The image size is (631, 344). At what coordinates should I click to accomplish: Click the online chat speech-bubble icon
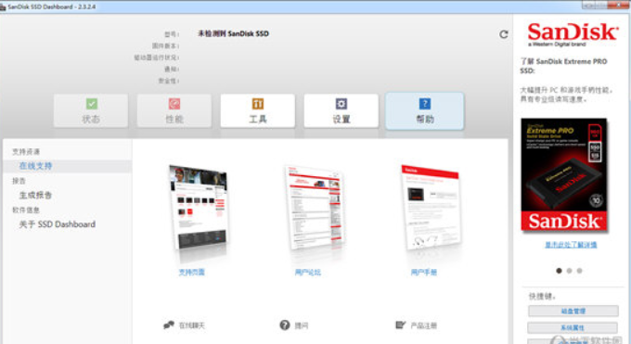[169, 325]
